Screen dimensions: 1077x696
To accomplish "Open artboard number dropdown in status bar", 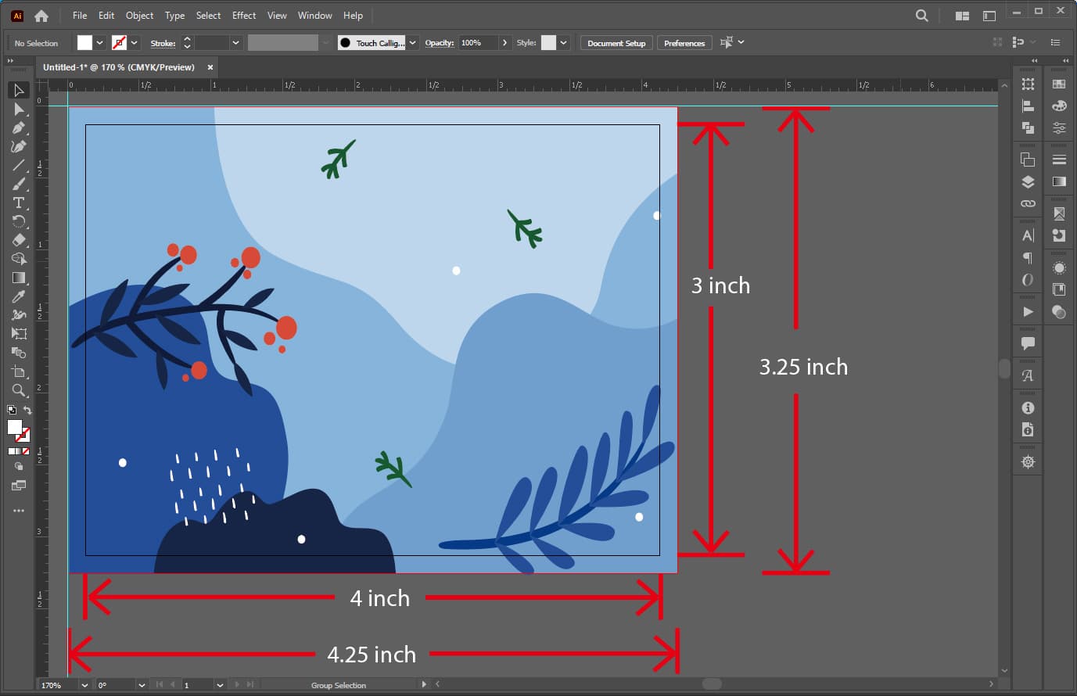I will pyautogui.click(x=220, y=685).
